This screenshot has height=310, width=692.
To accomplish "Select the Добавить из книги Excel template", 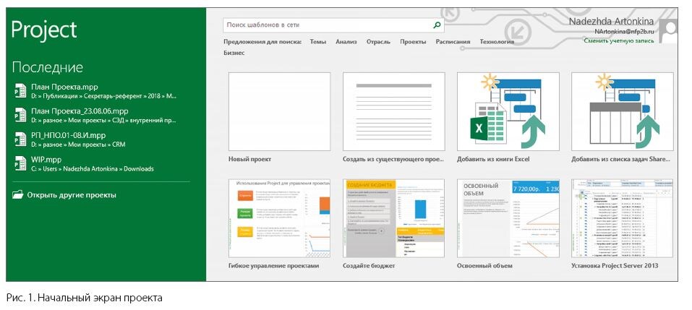I will (508, 111).
